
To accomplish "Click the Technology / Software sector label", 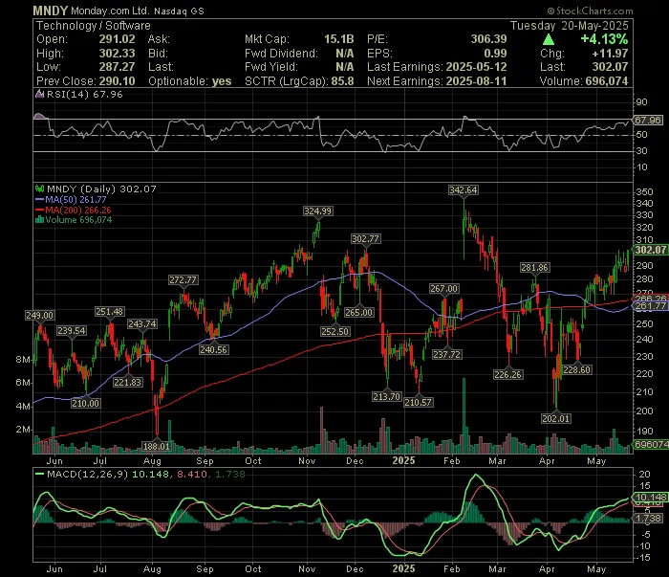I will point(94,26).
